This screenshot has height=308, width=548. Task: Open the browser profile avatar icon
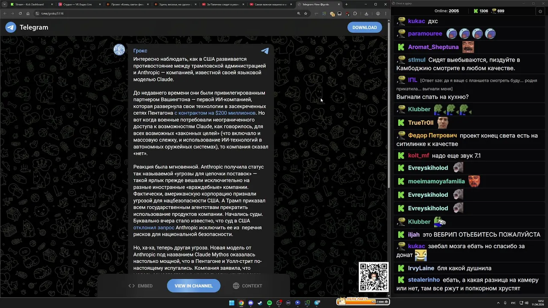pyautogui.click(x=378, y=13)
